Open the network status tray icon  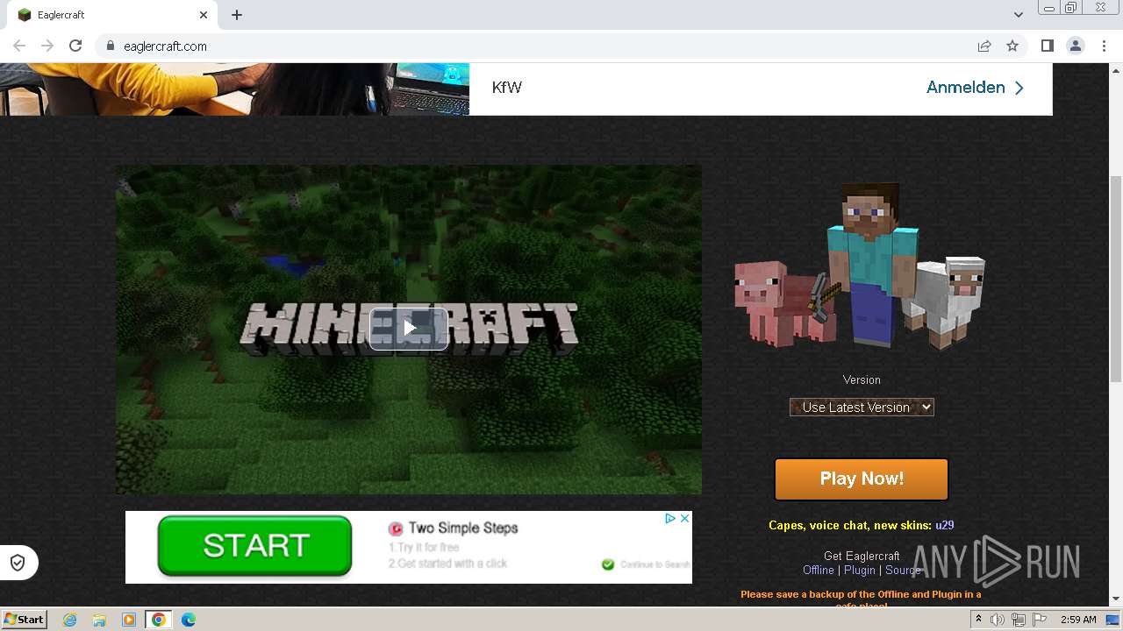pyautogui.click(x=1019, y=620)
